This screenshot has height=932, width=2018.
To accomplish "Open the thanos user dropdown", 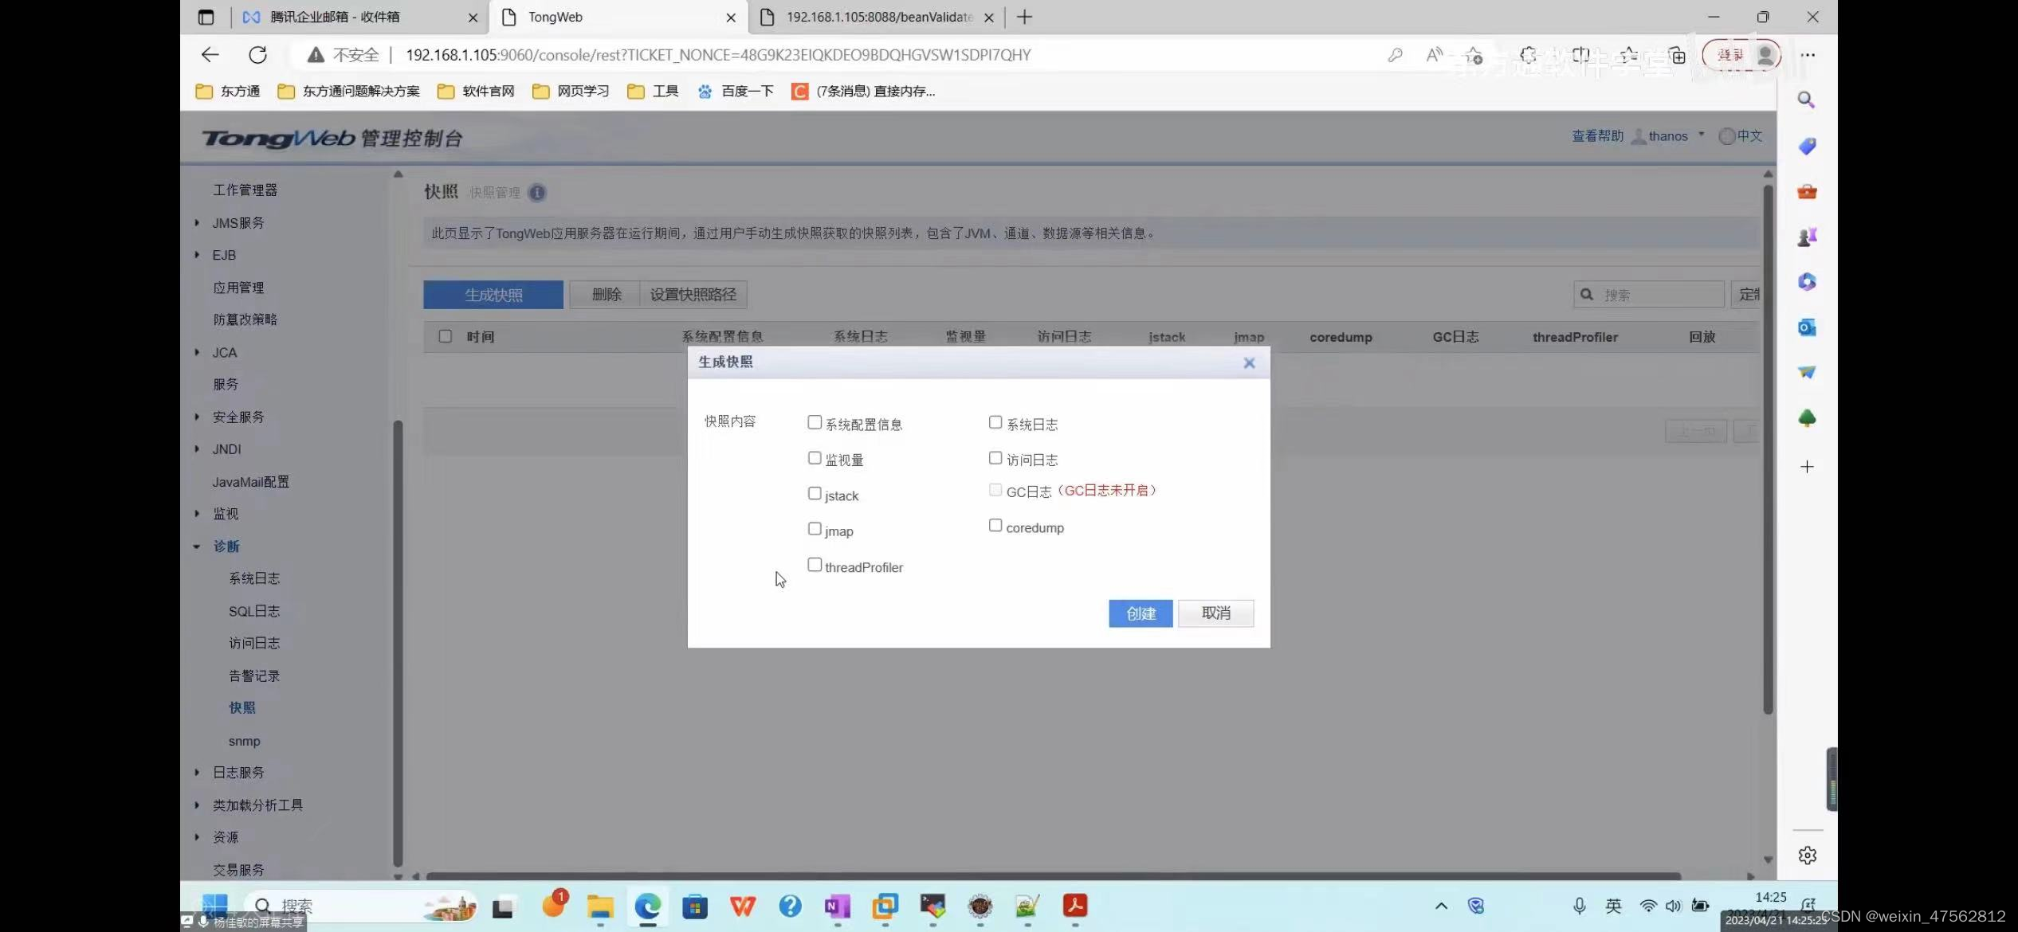I will pyautogui.click(x=1671, y=136).
